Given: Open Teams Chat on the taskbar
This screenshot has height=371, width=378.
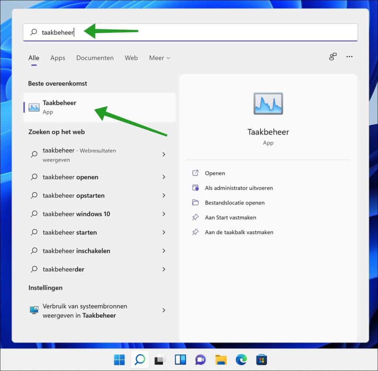Looking at the screenshot, I should [x=200, y=360].
